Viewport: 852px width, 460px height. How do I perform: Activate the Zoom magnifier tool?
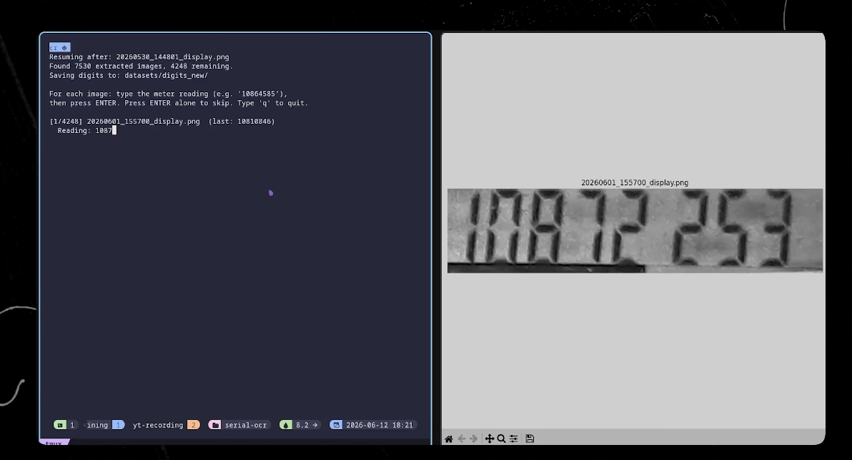(502, 439)
